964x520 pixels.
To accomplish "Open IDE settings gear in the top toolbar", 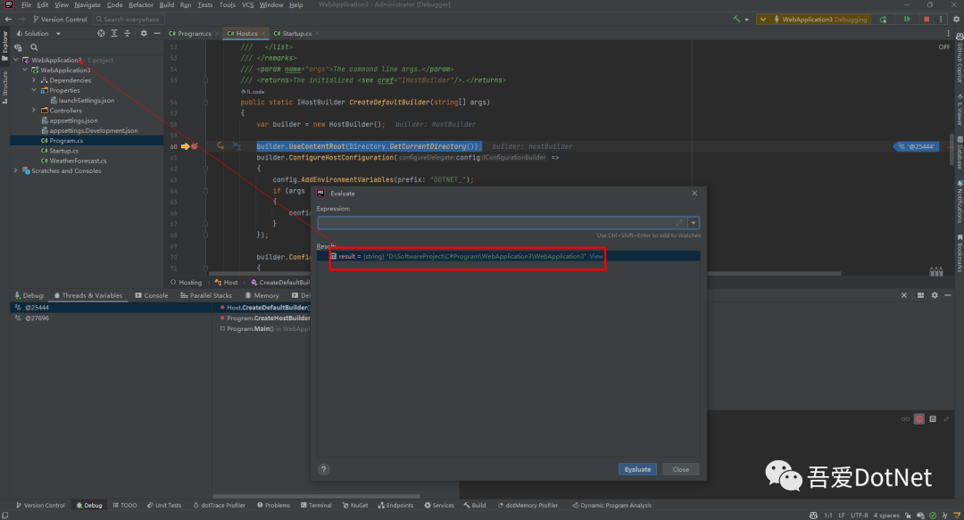I will tap(956, 19).
